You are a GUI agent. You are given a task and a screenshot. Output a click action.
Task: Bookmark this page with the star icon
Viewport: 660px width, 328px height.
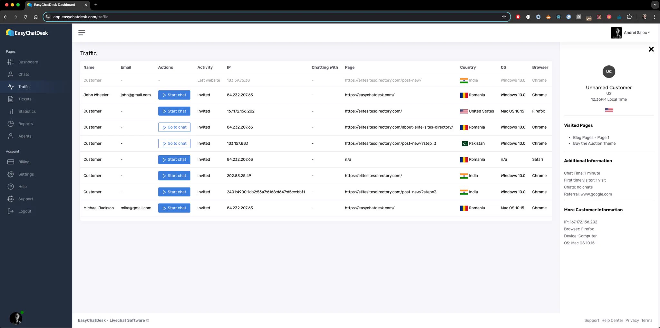tap(504, 17)
